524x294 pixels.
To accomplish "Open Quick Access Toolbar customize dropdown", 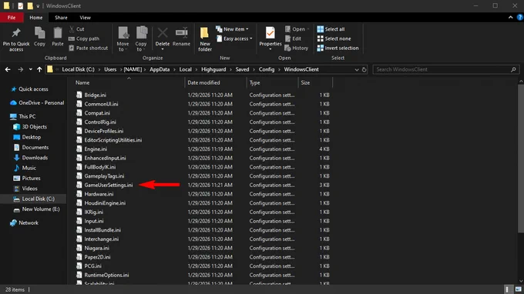I will click(38, 6).
